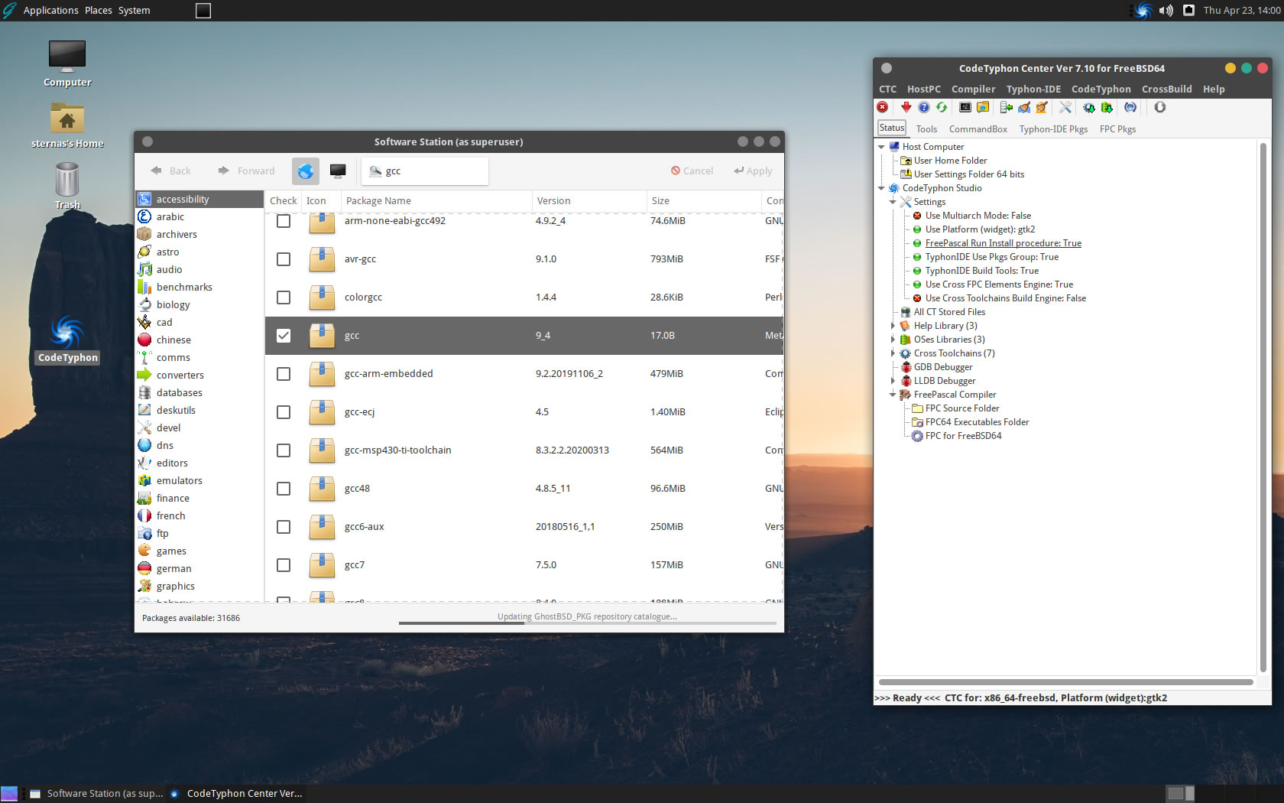Click green library download icon in CodeTyphon toolbar
The image size is (1284, 803).
pyautogui.click(x=1106, y=108)
